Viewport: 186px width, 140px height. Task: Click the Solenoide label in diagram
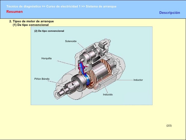tap(71, 41)
